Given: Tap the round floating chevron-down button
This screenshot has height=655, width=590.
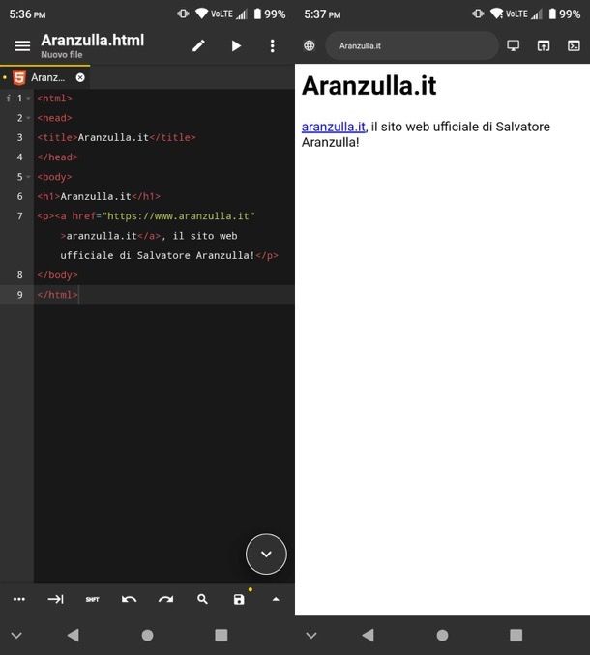Looking at the screenshot, I should [266, 554].
